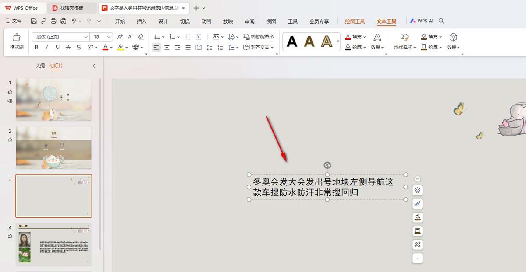Enable italic formatting
The image size is (526, 272).
tap(47, 47)
